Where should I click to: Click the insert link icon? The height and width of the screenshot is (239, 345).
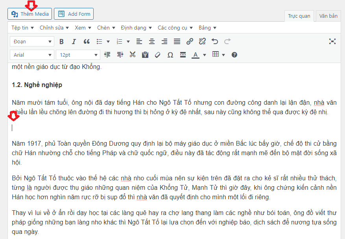190,41
